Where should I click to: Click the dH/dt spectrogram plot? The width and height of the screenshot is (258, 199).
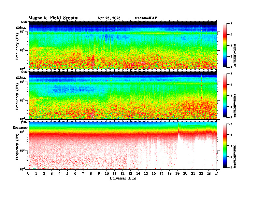coord(122,45)
